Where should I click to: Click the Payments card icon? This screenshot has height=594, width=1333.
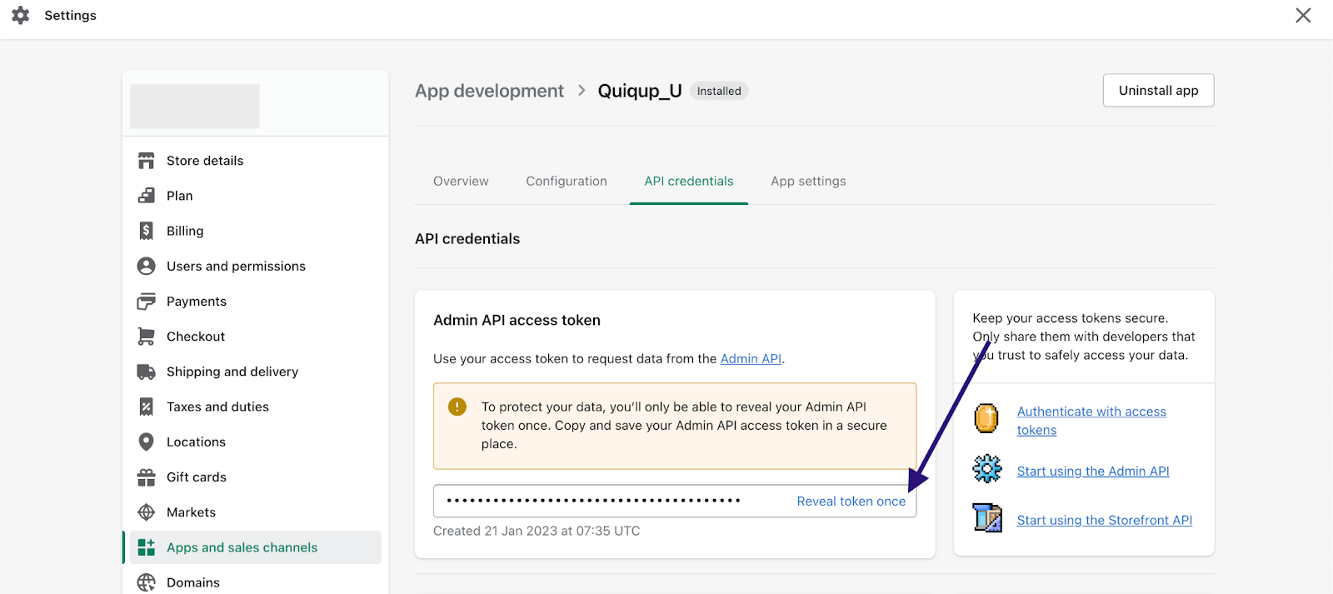(147, 301)
